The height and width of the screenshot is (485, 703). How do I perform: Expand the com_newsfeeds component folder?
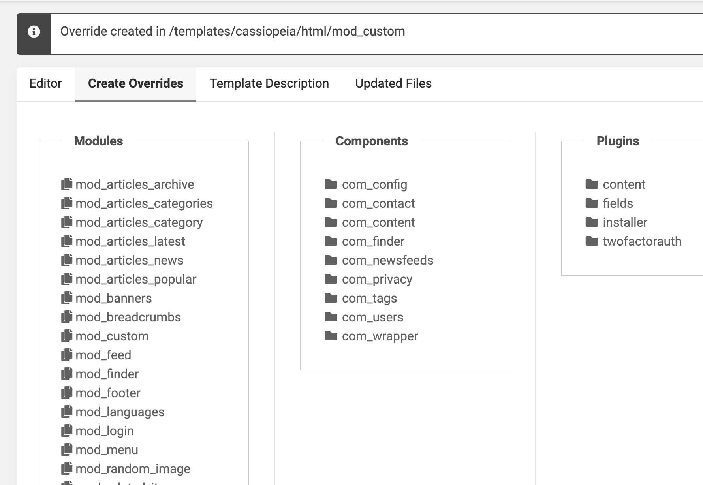pyautogui.click(x=387, y=260)
